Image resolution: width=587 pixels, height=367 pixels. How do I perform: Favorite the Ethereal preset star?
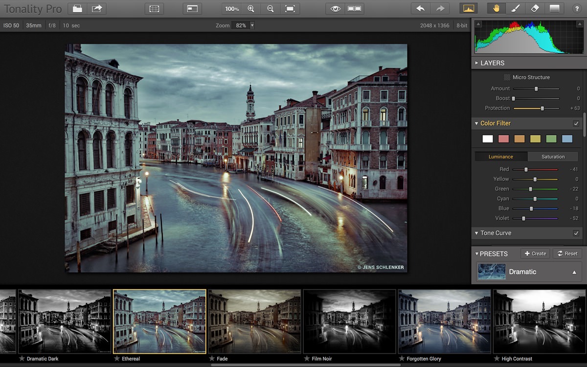pyautogui.click(x=117, y=359)
